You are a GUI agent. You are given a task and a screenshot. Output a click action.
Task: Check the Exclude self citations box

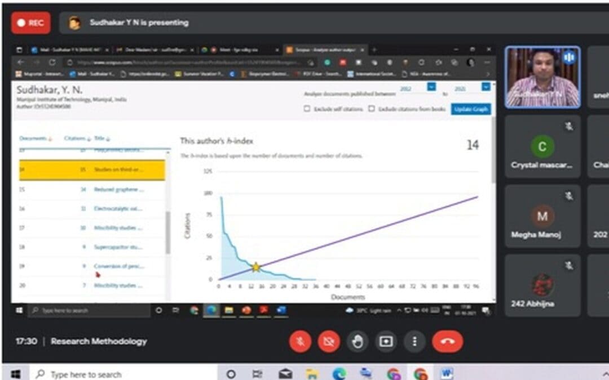[x=307, y=109]
